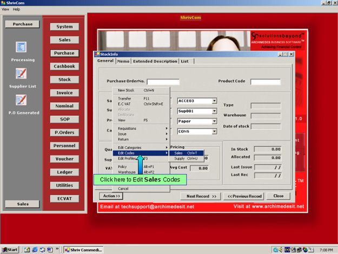Expand the ACCE03 dropdown

click(x=214, y=101)
